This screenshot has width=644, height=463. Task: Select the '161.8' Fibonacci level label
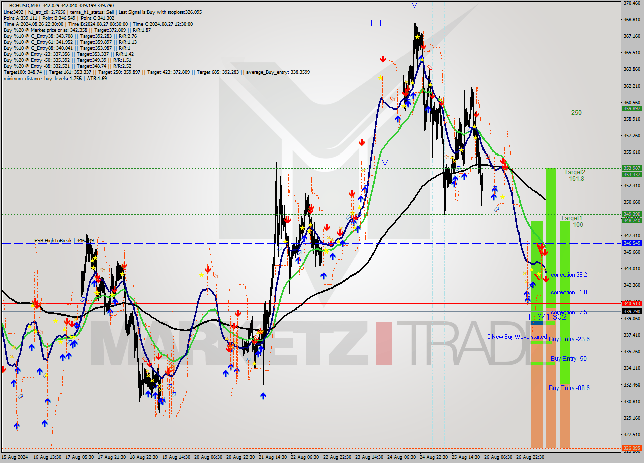(577, 179)
